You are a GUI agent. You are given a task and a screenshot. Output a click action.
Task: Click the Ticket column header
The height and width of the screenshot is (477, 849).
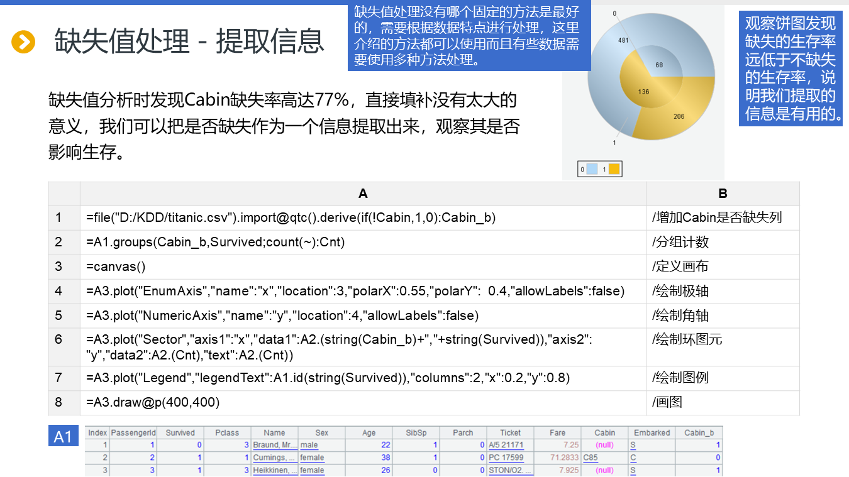pos(510,432)
